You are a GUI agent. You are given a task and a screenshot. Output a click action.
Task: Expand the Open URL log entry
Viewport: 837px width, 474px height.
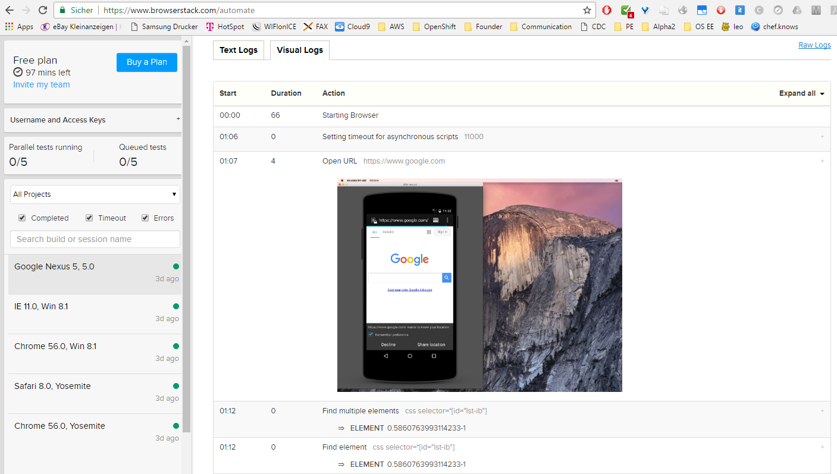[822, 161]
